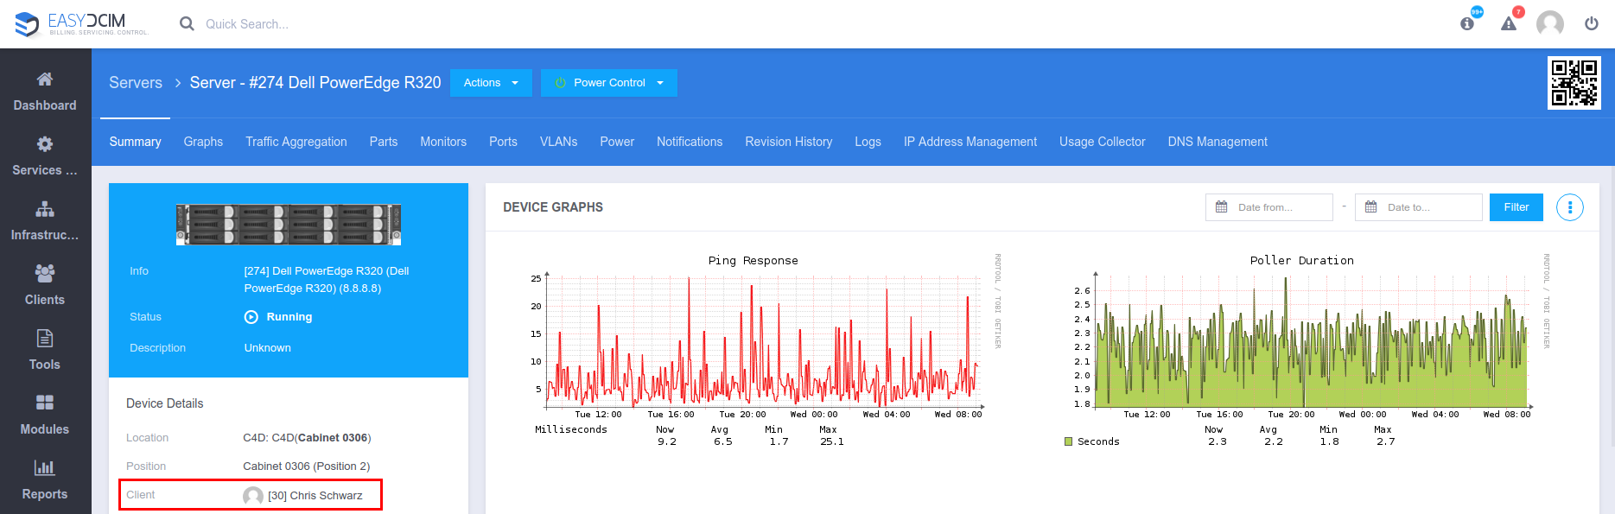Click the power logout icon
Screen dimensions: 1615x514
click(1591, 23)
